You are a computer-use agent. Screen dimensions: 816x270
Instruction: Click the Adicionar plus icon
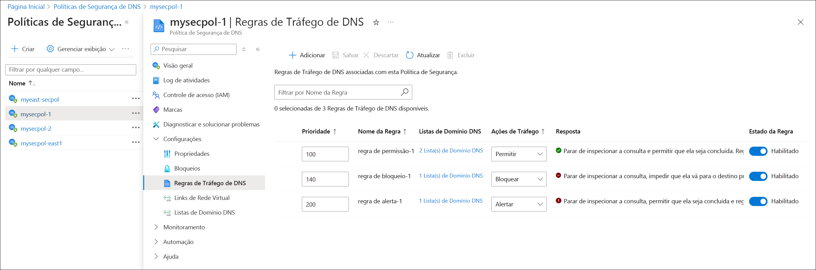tap(292, 55)
